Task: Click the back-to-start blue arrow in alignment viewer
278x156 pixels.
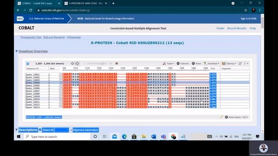Action: coord(28,64)
